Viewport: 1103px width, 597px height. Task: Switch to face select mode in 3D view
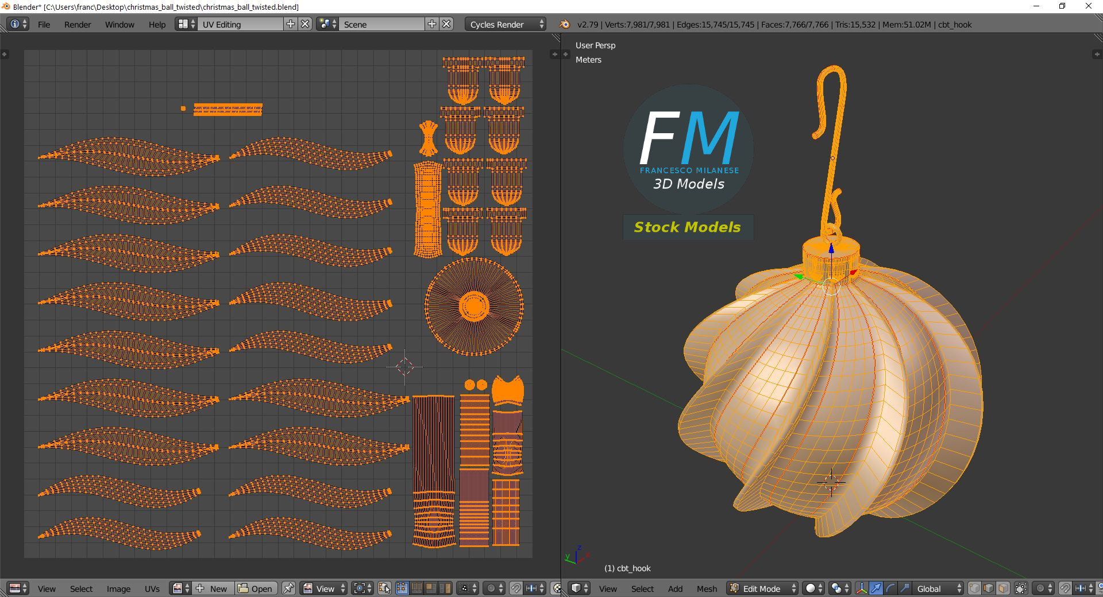[1003, 588]
